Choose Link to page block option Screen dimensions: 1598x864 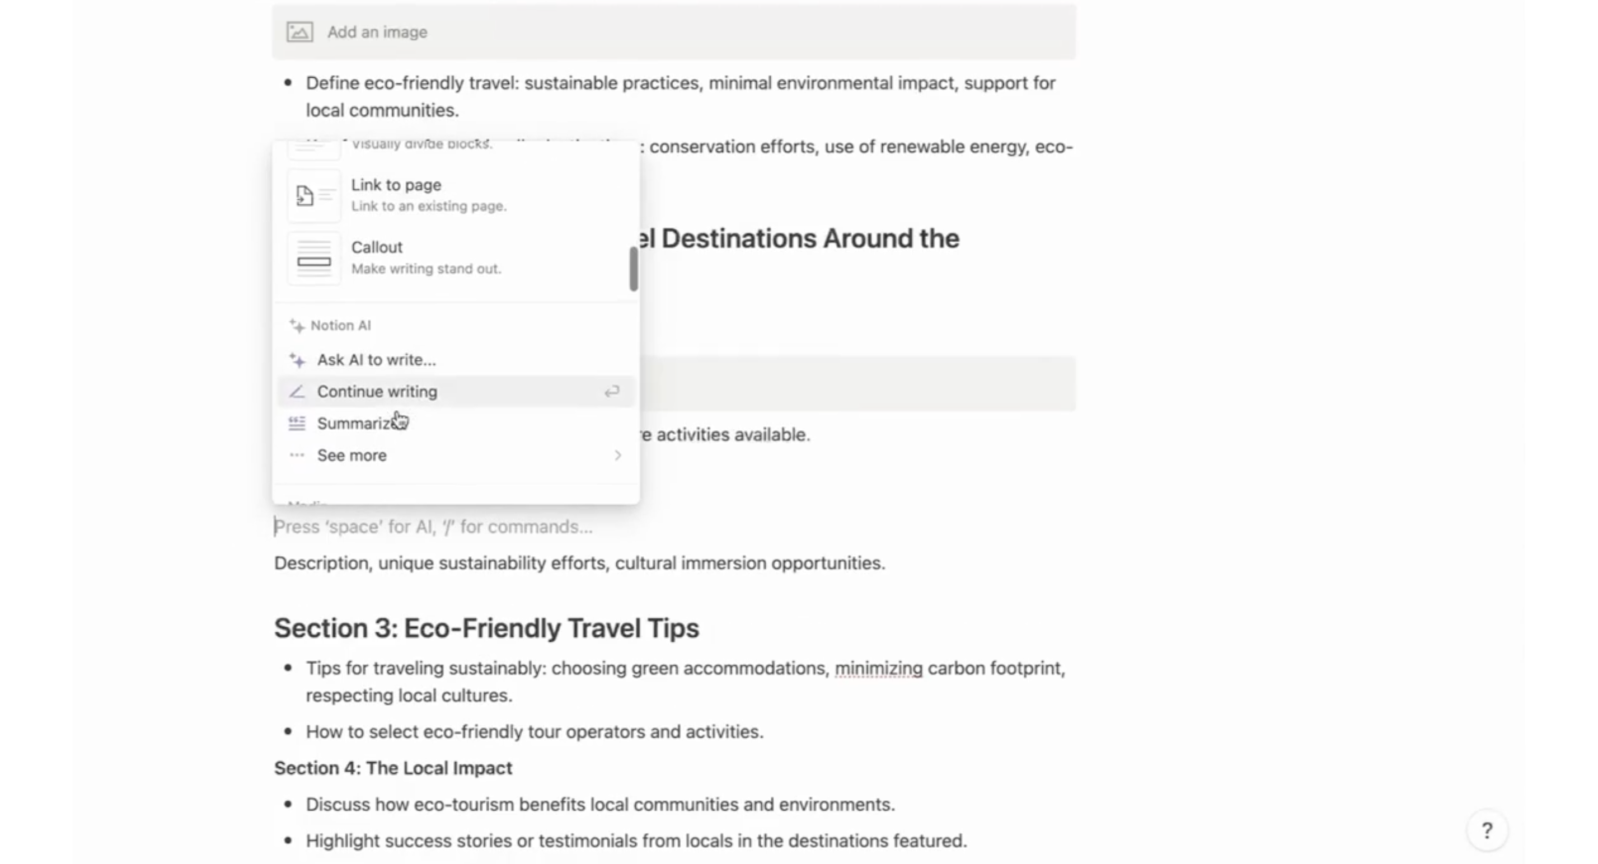396,185
